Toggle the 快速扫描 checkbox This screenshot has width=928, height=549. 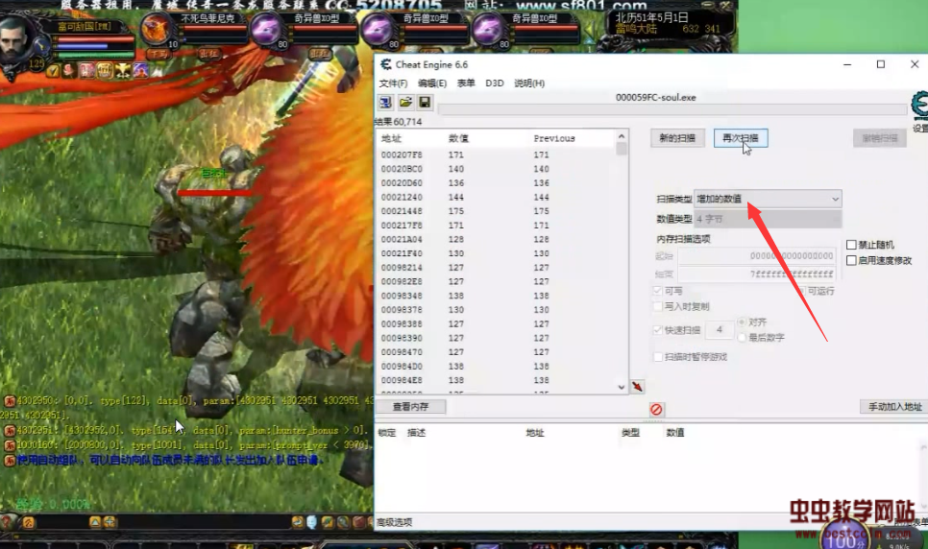pos(657,330)
